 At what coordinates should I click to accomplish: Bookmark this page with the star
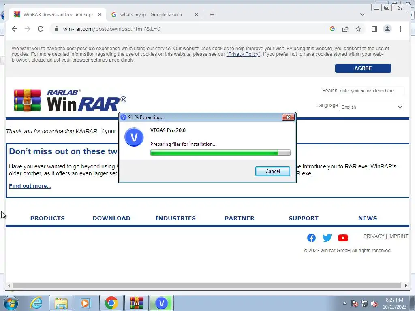(358, 29)
